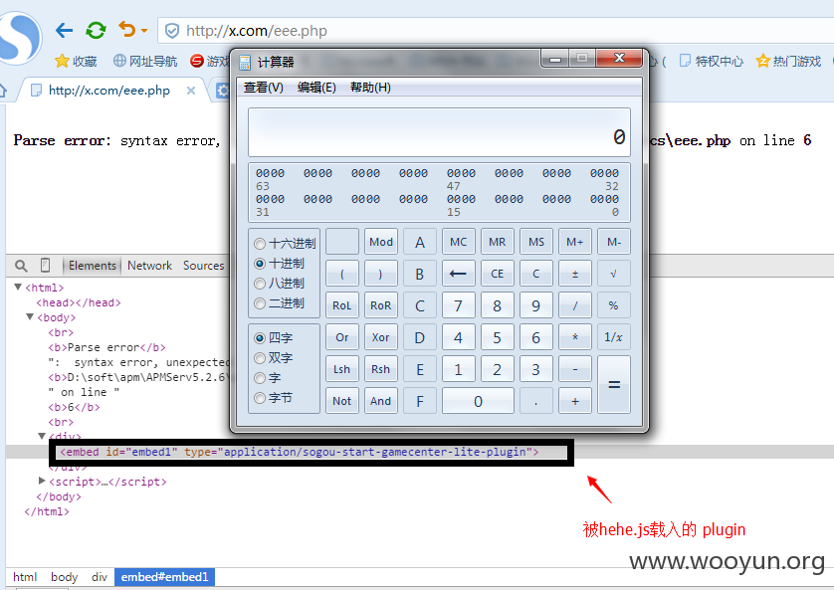Click the digit 7 key
The width and height of the screenshot is (834, 590).
(459, 305)
